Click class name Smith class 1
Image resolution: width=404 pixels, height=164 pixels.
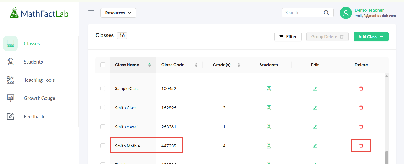pyautogui.click(x=127, y=127)
